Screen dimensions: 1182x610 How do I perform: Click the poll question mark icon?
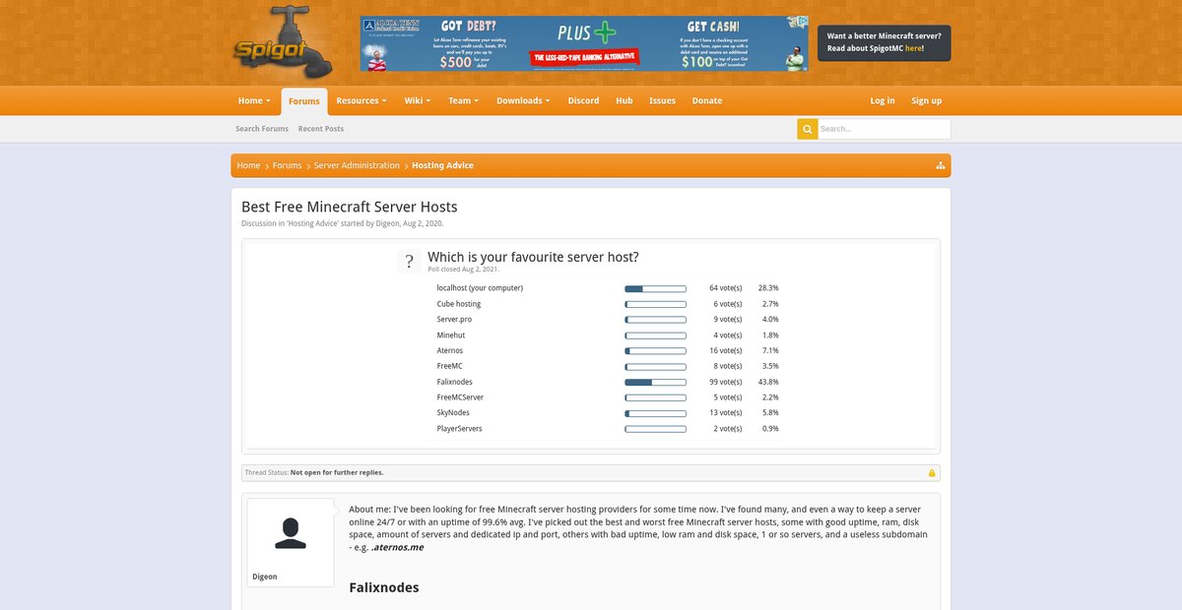click(410, 262)
